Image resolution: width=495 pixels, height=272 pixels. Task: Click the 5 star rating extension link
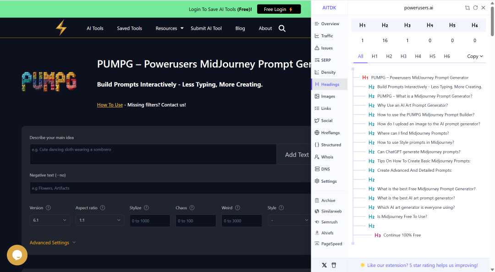423,266
